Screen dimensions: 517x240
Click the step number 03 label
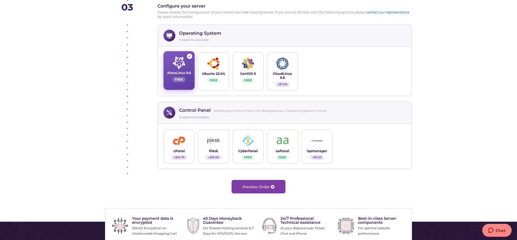[127, 7]
